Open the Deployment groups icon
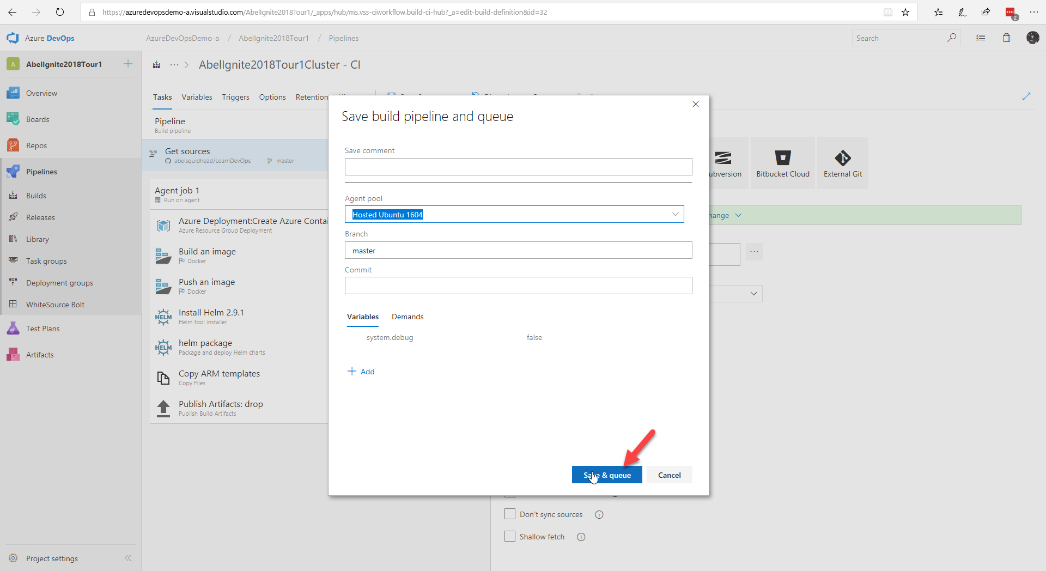 [x=13, y=283]
